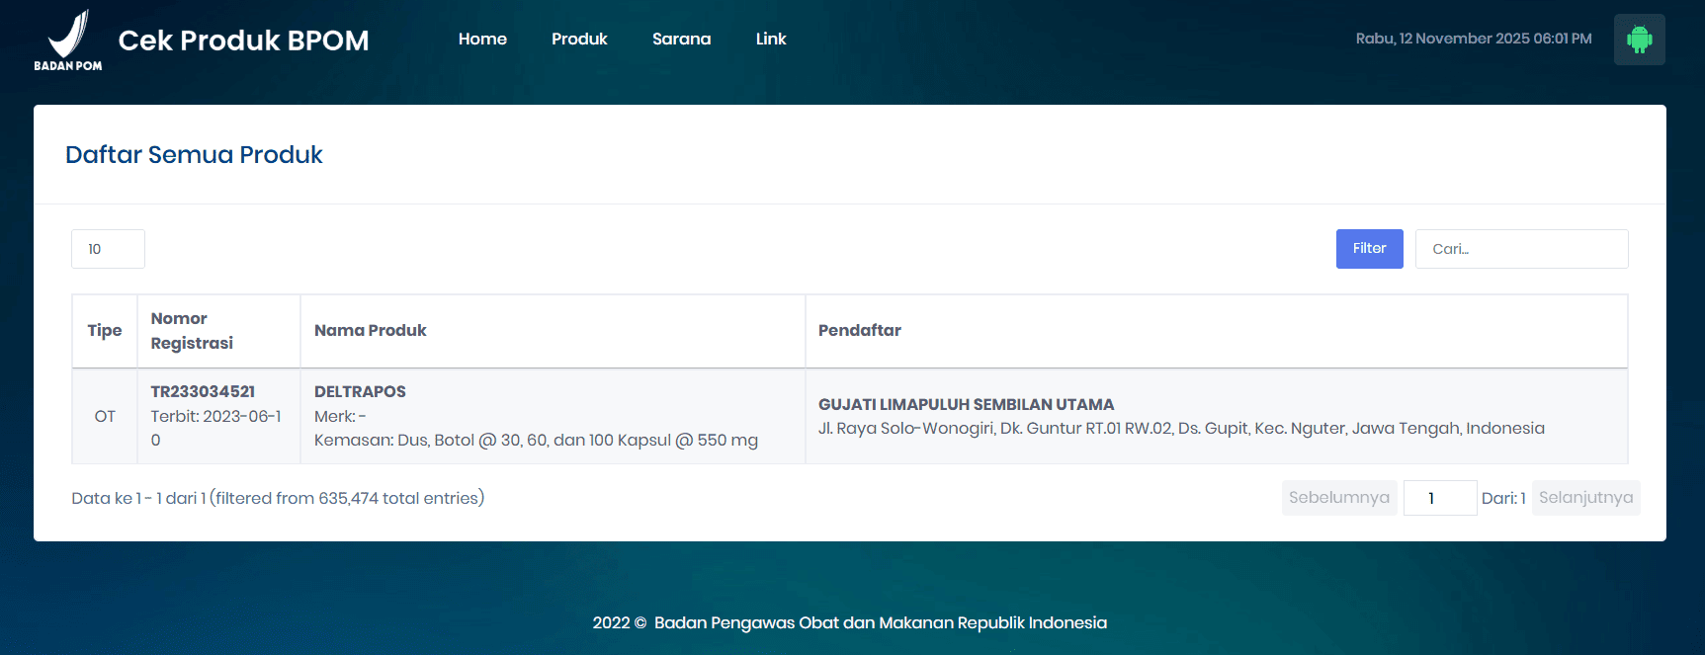Sort by the Tipe column header

pos(105,331)
